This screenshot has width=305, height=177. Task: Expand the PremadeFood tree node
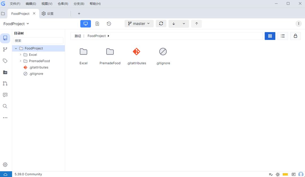[20, 61]
